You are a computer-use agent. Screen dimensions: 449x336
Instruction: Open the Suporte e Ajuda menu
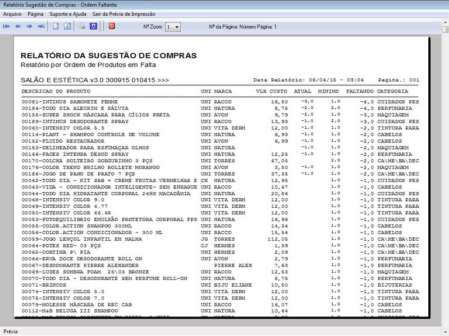pos(67,13)
